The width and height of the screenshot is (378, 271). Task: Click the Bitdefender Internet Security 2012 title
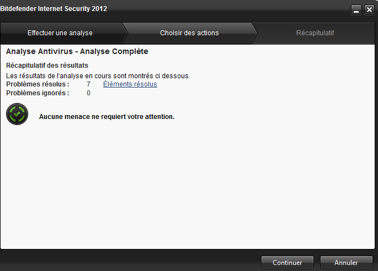(x=54, y=9)
